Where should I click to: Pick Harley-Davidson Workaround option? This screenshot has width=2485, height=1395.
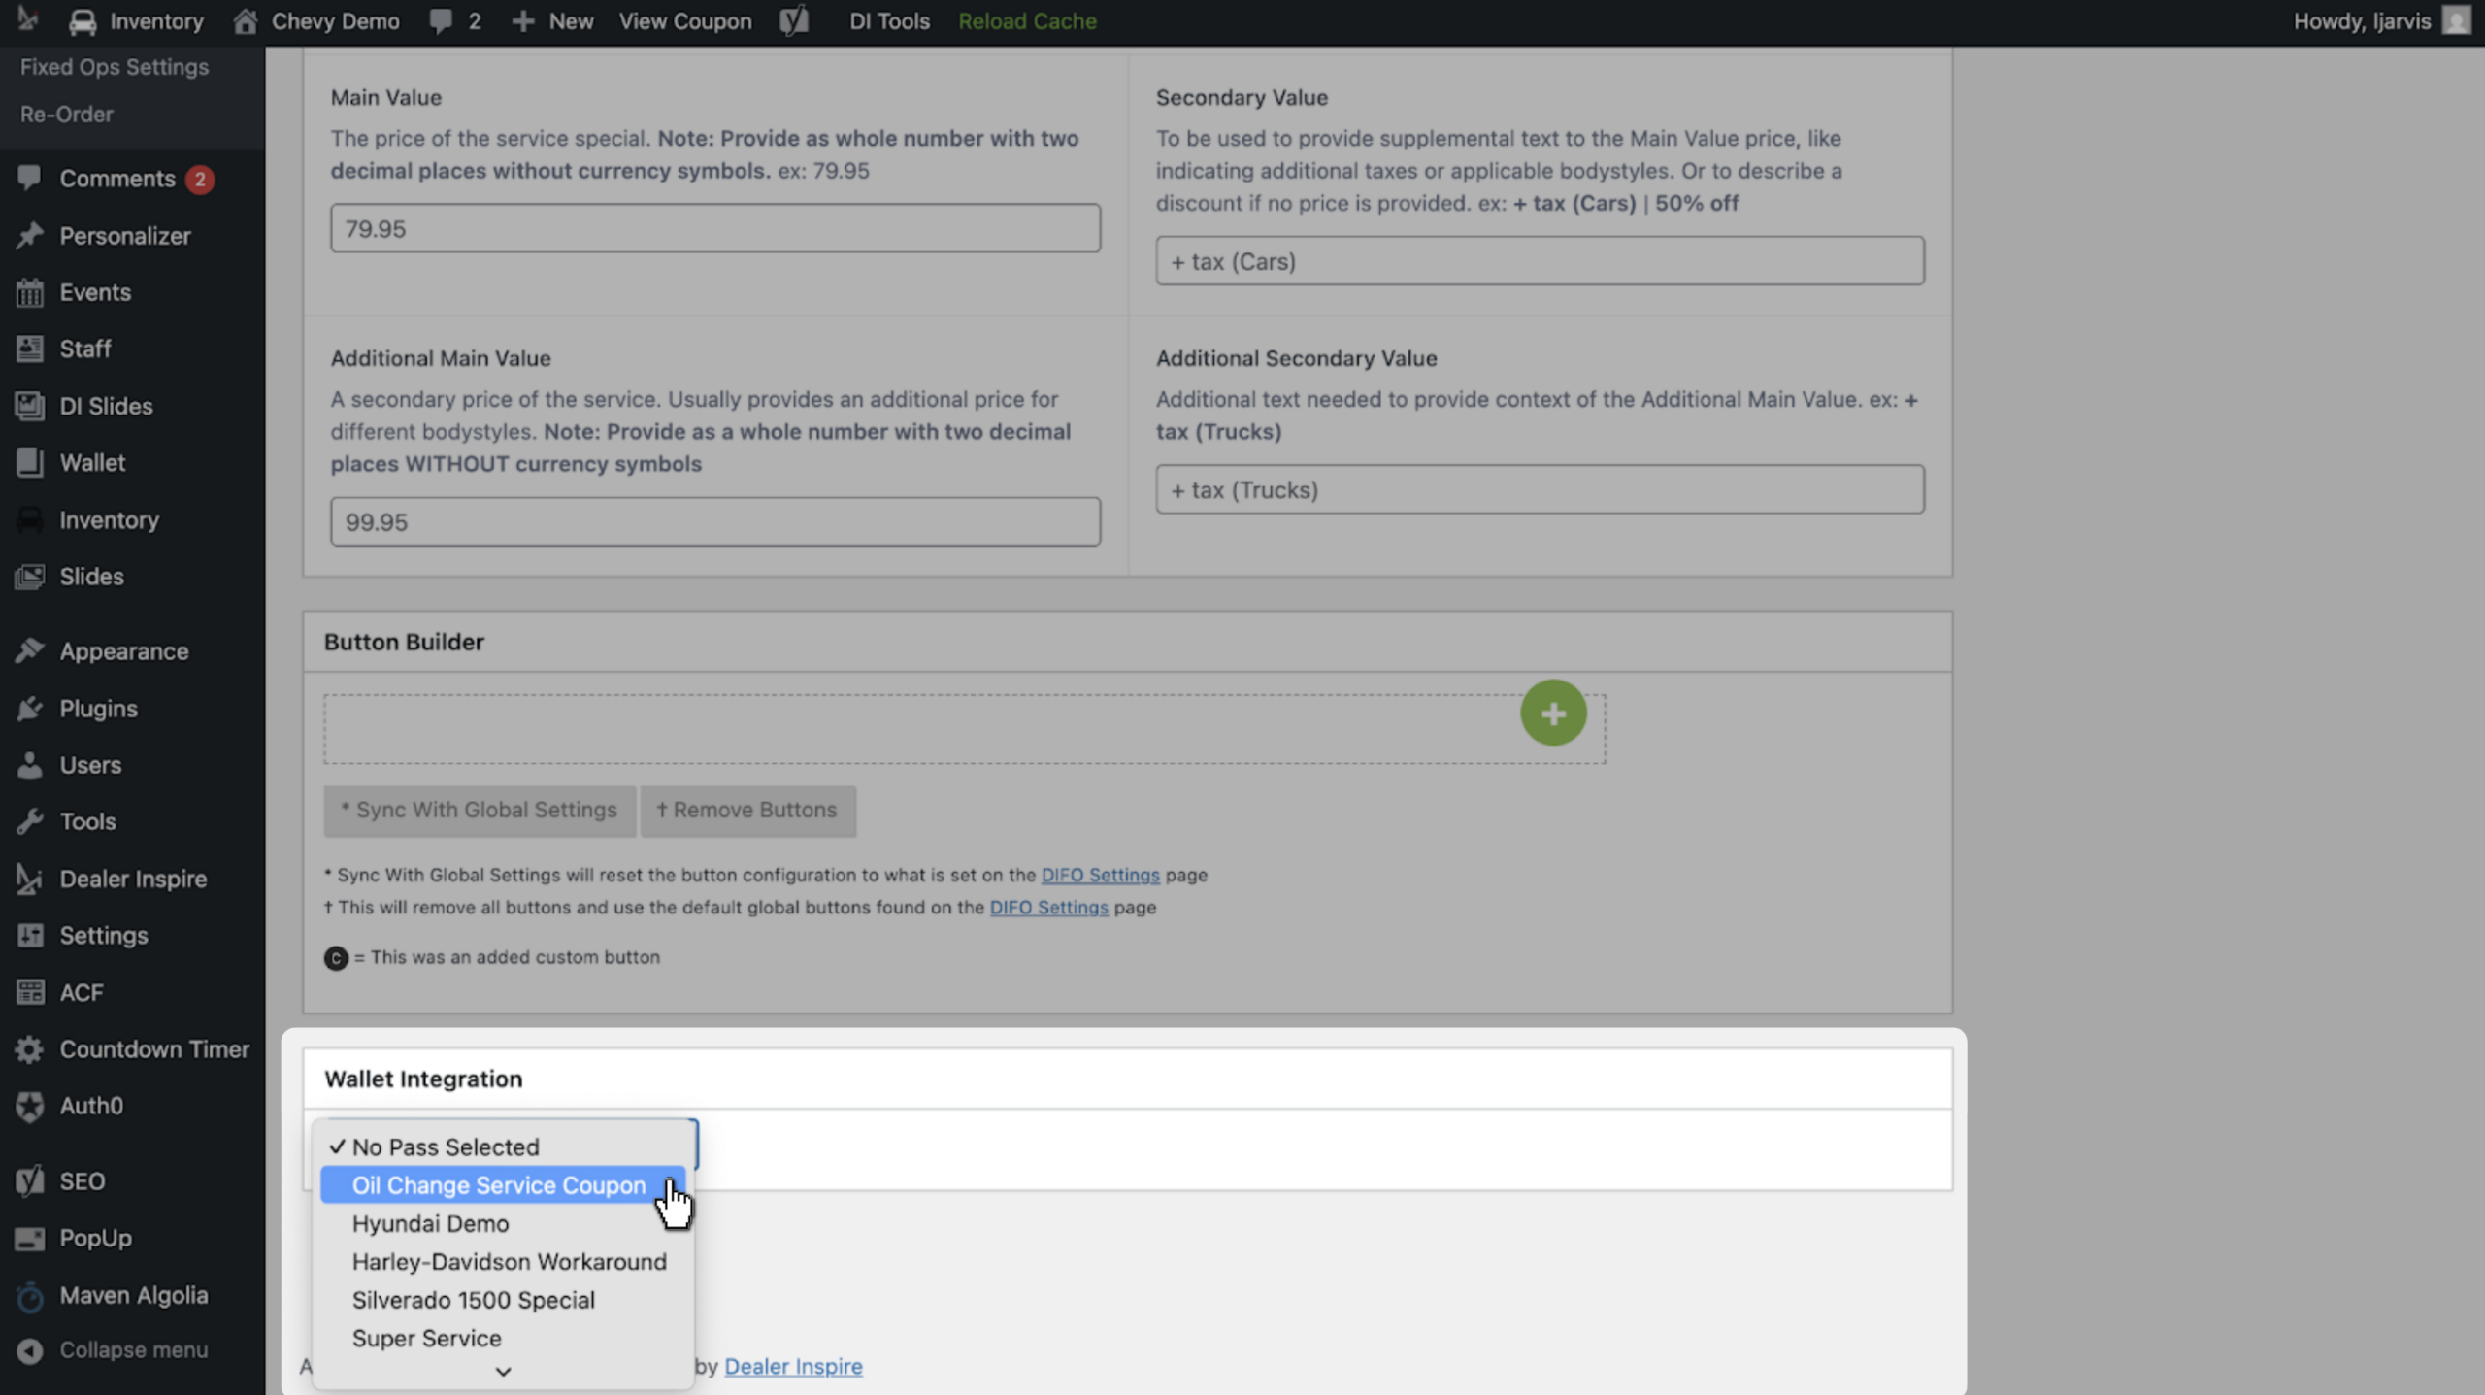(x=503, y=1261)
